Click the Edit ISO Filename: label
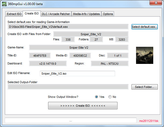Screen dimensions: 164x127 [x=19, y=73]
